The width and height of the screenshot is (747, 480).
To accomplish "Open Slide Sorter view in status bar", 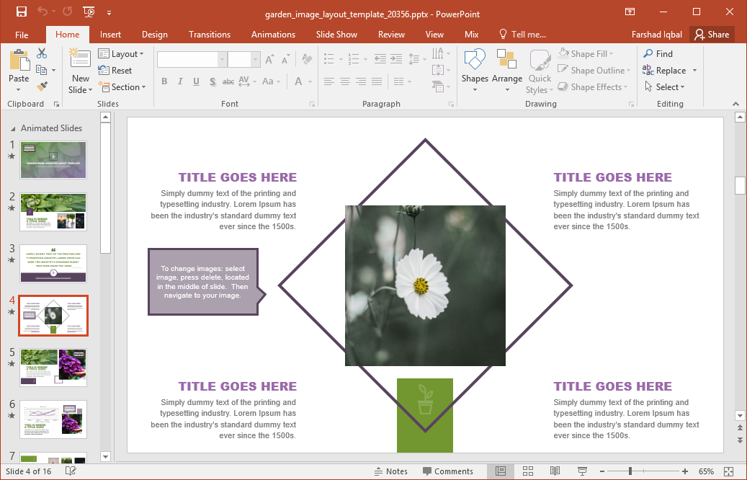I will 528,471.
